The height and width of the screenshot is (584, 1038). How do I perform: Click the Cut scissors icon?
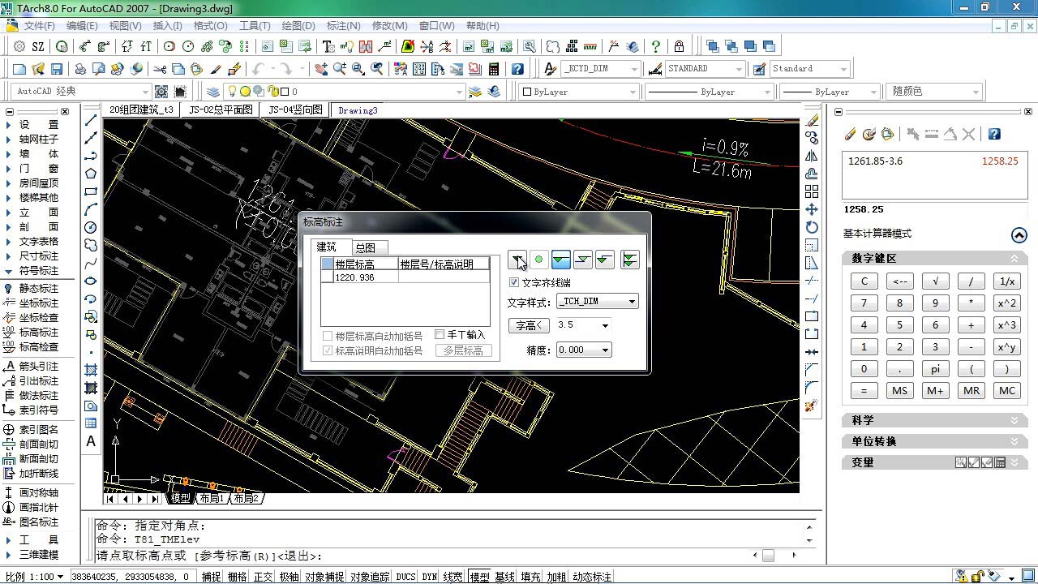click(161, 69)
